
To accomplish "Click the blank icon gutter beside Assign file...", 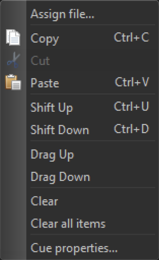I will [13, 14].
